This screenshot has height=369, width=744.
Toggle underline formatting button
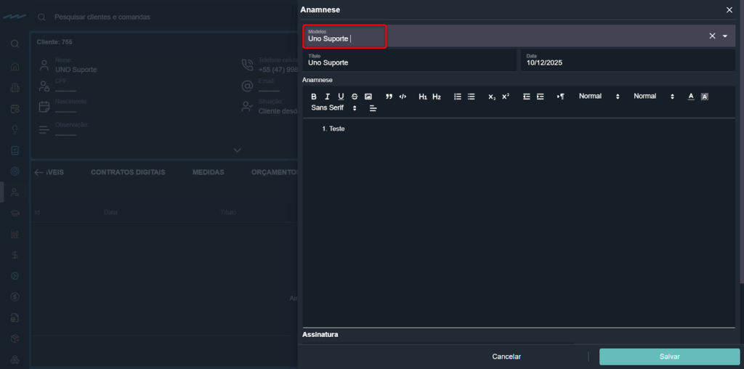pyautogui.click(x=341, y=97)
